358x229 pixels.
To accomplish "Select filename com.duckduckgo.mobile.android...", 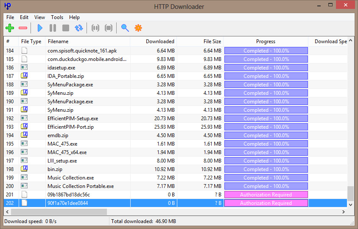I will click(x=87, y=59).
